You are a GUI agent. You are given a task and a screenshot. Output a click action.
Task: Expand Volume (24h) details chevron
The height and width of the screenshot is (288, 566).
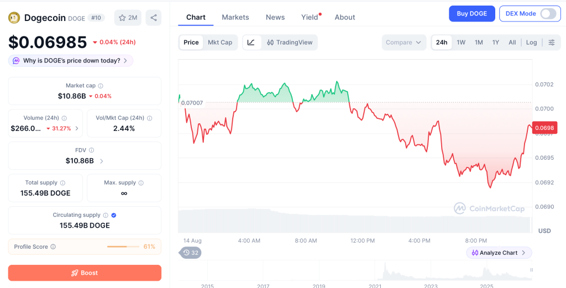[x=76, y=128]
